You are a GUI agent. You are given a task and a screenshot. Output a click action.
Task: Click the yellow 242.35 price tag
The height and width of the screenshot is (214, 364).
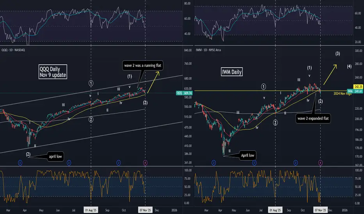tap(358, 87)
